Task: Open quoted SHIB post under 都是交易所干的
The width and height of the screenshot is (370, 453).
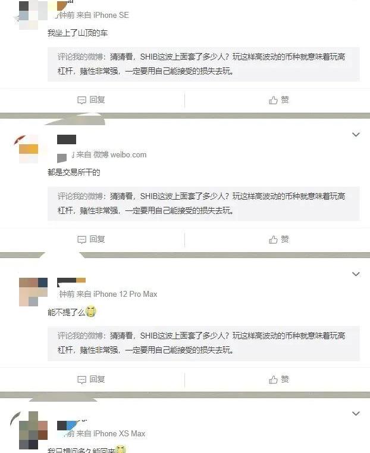Action: pyautogui.click(x=203, y=204)
